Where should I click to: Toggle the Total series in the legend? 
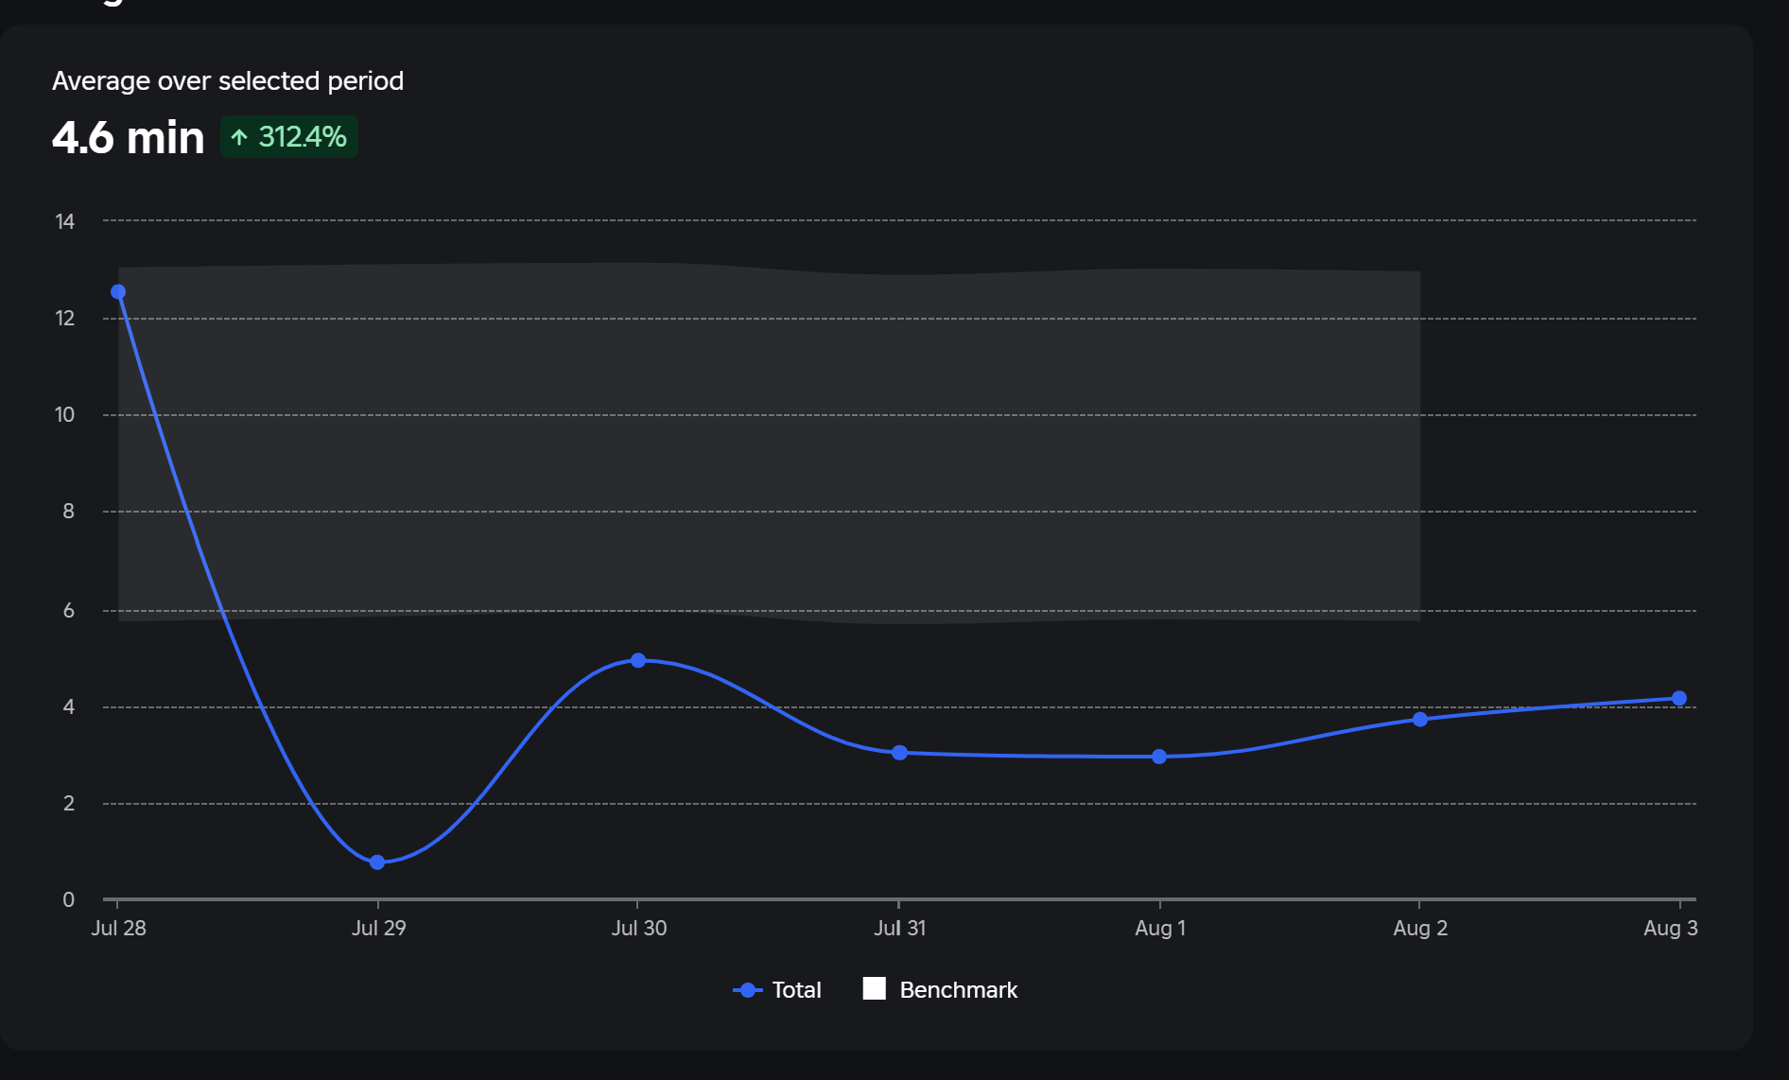[x=776, y=989]
